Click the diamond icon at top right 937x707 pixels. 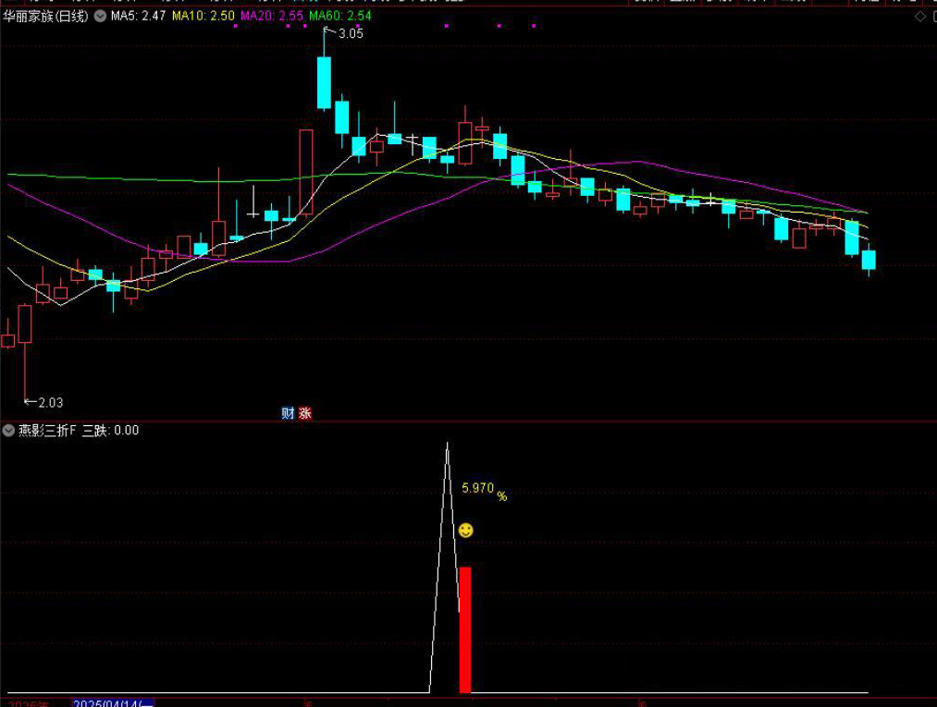coord(919,17)
